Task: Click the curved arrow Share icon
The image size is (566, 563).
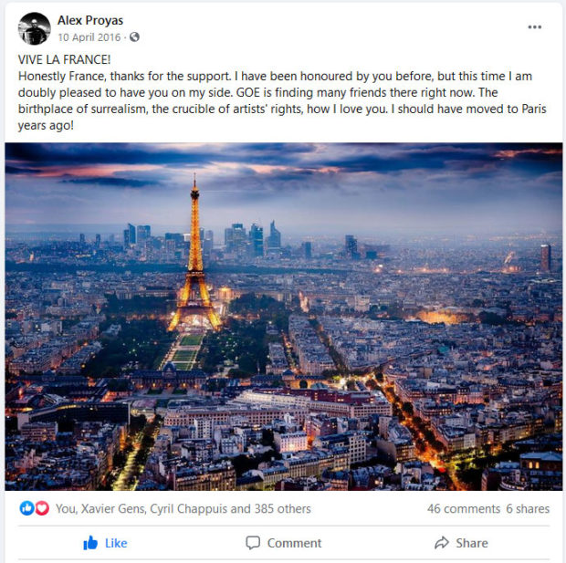Action: click(x=442, y=542)
